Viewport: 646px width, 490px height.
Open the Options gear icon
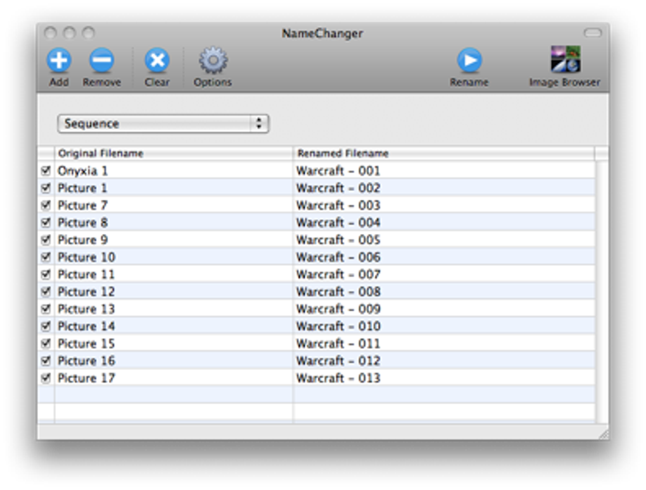(x=213, y=60)
